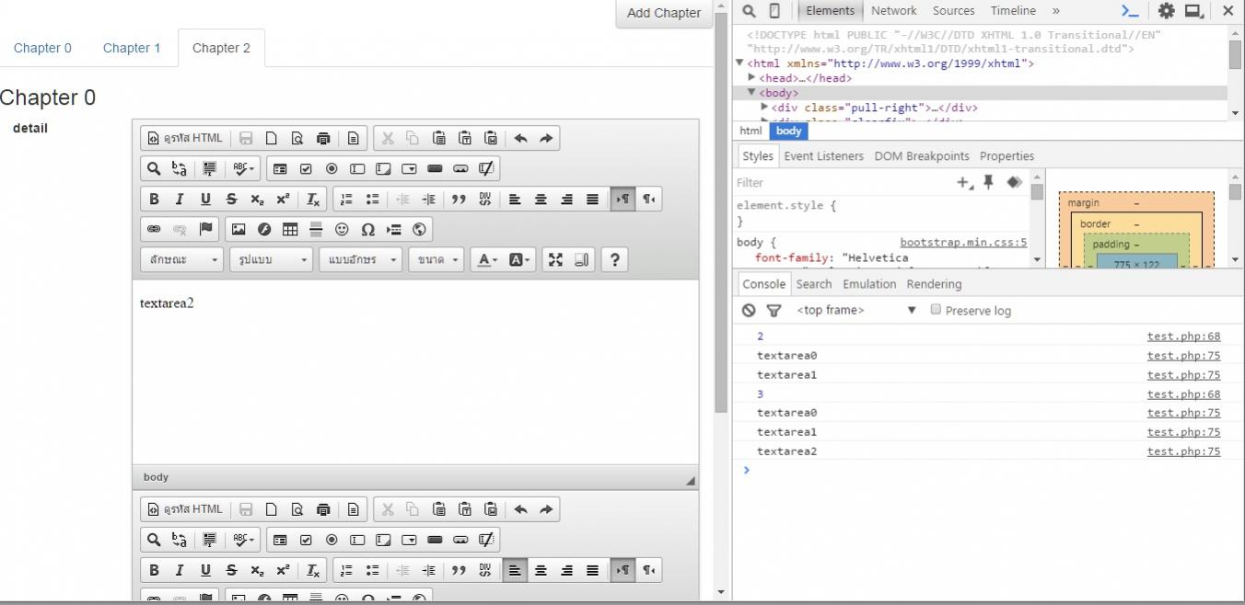
Task: Click Paste as plain text in top editor
Action: click(x=465, y=138)
